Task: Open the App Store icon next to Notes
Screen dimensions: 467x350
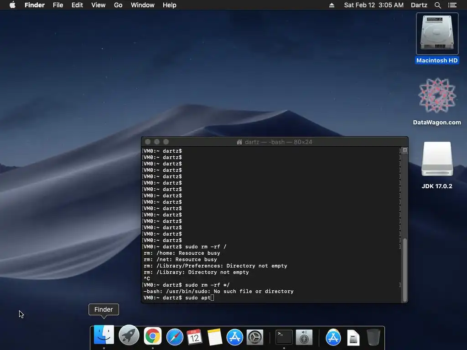Action: (235, 337)
